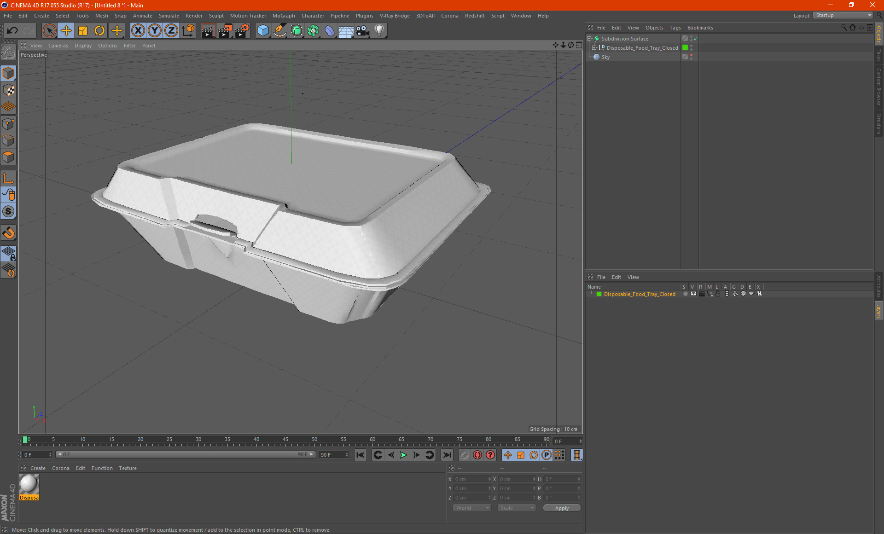The image size is (884, 534).
Task: Switch to Points mode
Action: coord(8,124)
